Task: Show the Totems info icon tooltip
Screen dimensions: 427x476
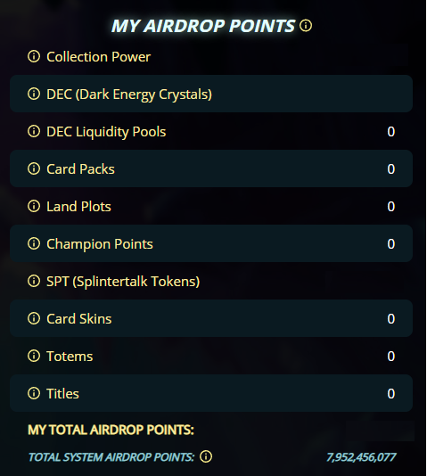Action: (x=34, y=356)
